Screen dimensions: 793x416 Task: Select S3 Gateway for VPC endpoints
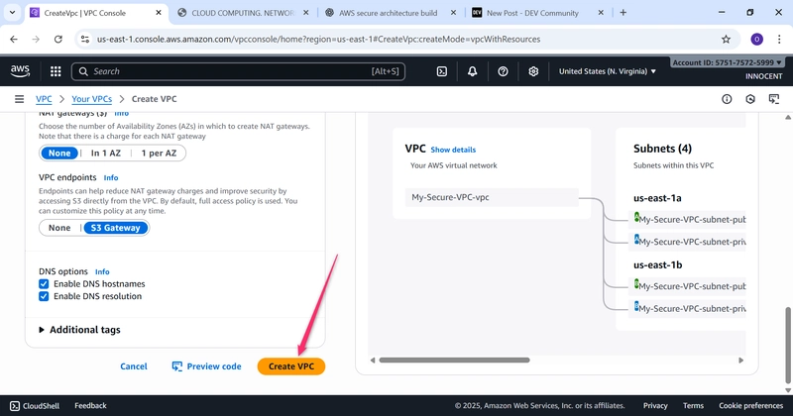pyautogui.click(x=115, y=228)
